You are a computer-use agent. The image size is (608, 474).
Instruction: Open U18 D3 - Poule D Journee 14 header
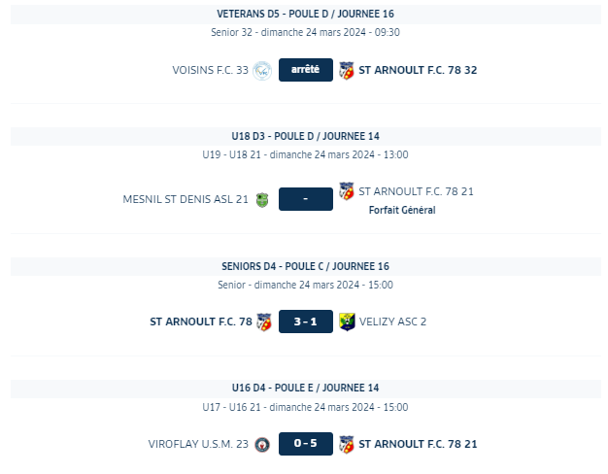(x=306, y=137)
